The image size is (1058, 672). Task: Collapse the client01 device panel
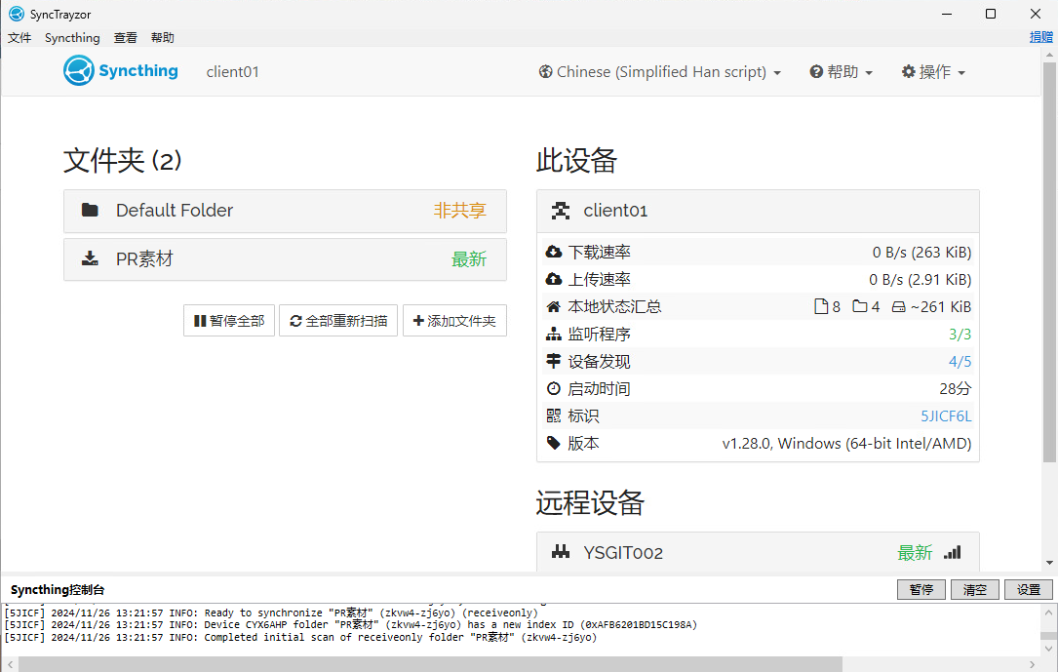coord(758,211)
